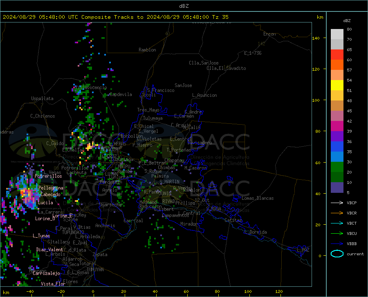Click the legend value '45'
Viewport: 368px width, 297px height.
[x=349, y=111]
